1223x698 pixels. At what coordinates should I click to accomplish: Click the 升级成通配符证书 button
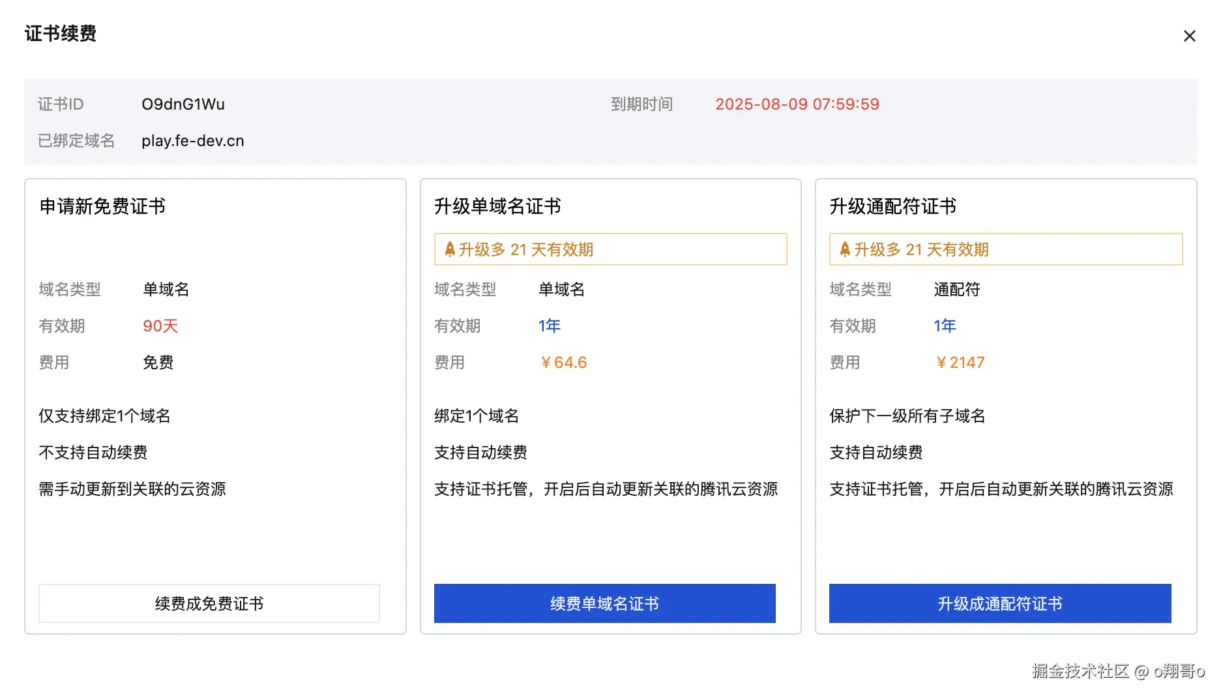999,603
